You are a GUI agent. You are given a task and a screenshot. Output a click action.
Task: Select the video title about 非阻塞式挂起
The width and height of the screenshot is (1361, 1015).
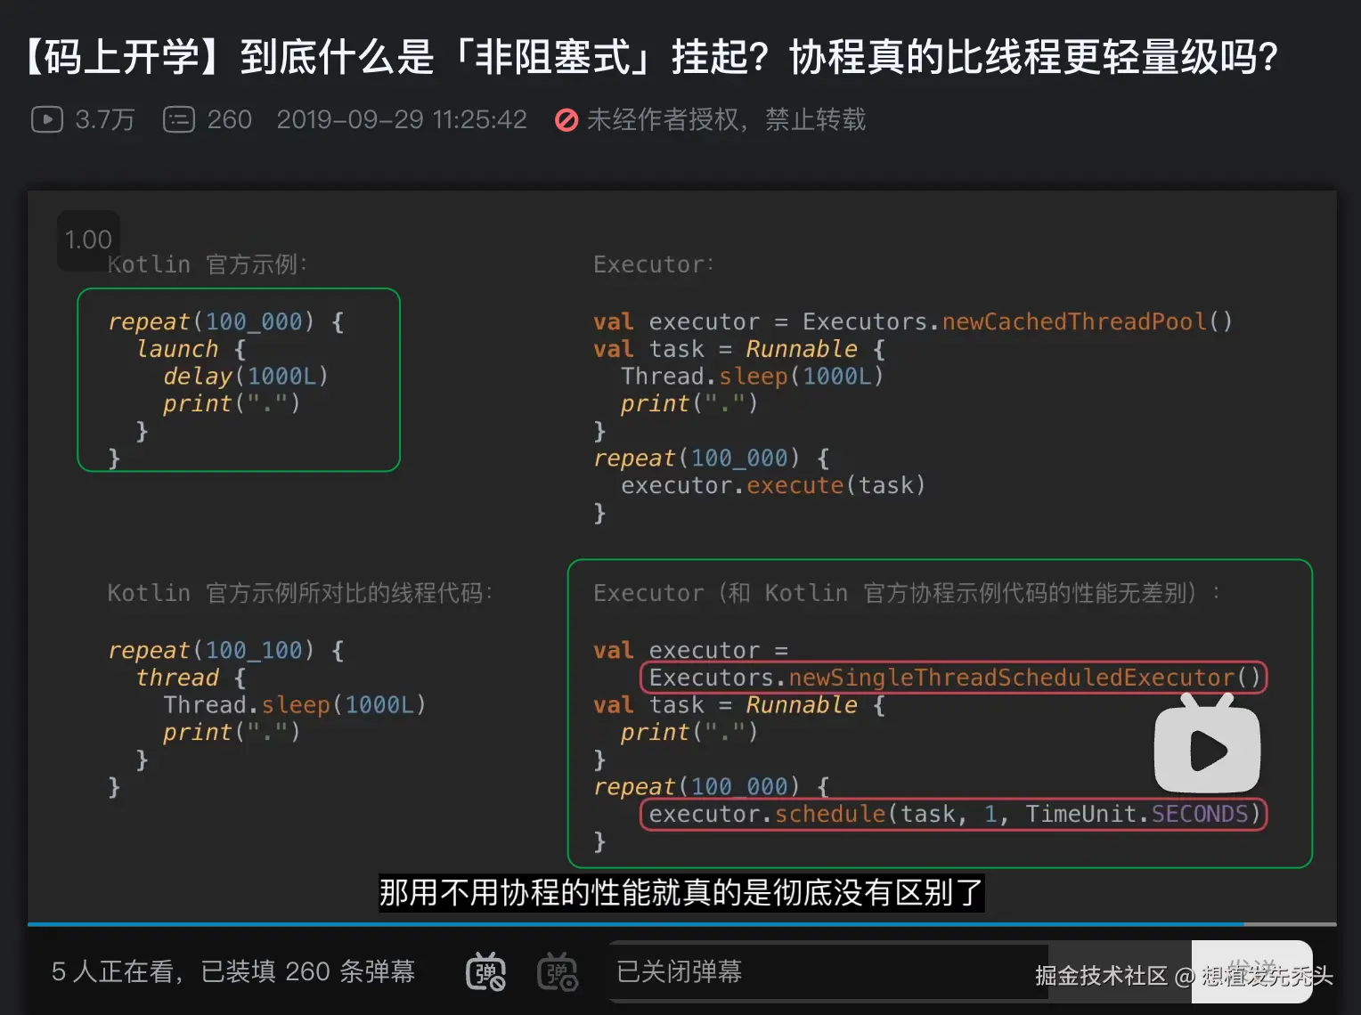(648, 56)
